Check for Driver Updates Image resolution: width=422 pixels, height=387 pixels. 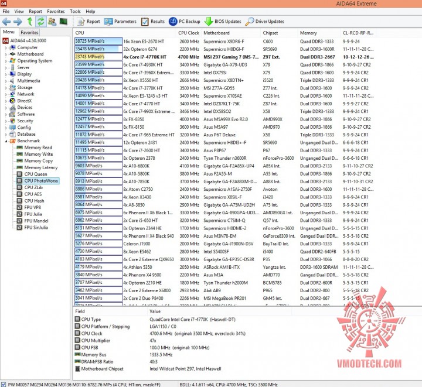[x=265, y=22]
